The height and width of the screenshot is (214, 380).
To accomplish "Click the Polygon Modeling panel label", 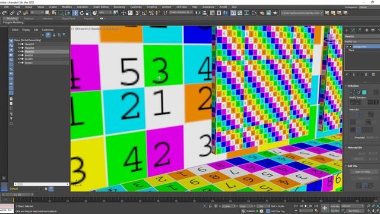I will click(13, 23).
